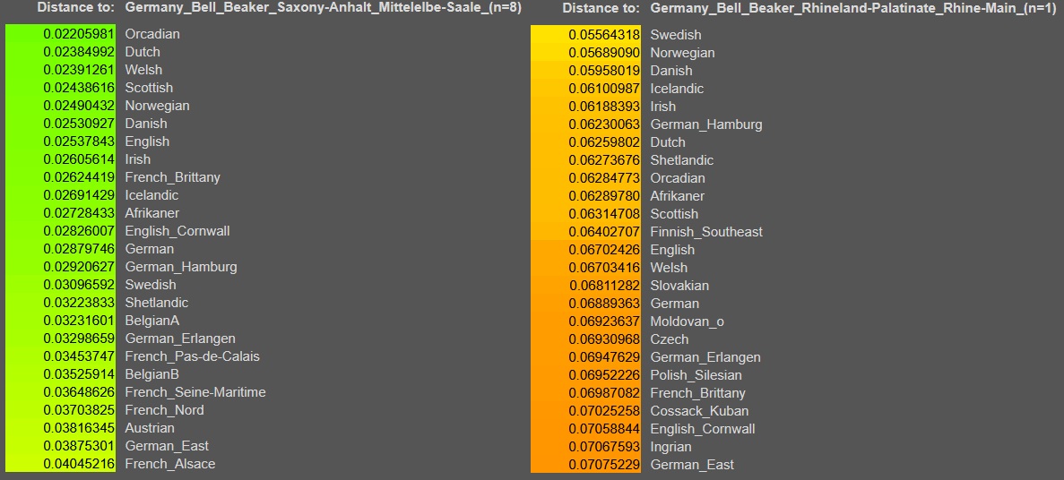This screenshot has height=480, width=1064.
Task: Select the value 0.02879746
Action: pyautogui.click(x=79, y=249)
